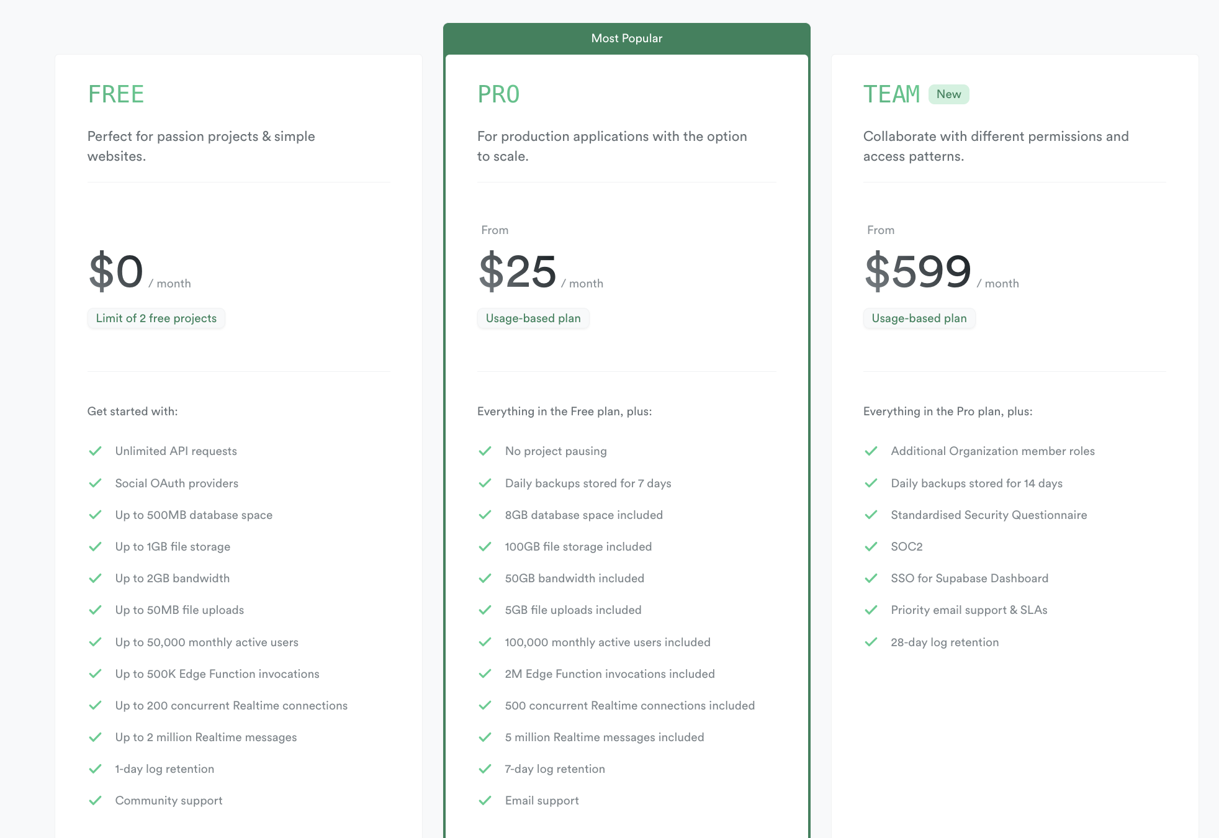Click the Most Popular banner

point(626,38)
